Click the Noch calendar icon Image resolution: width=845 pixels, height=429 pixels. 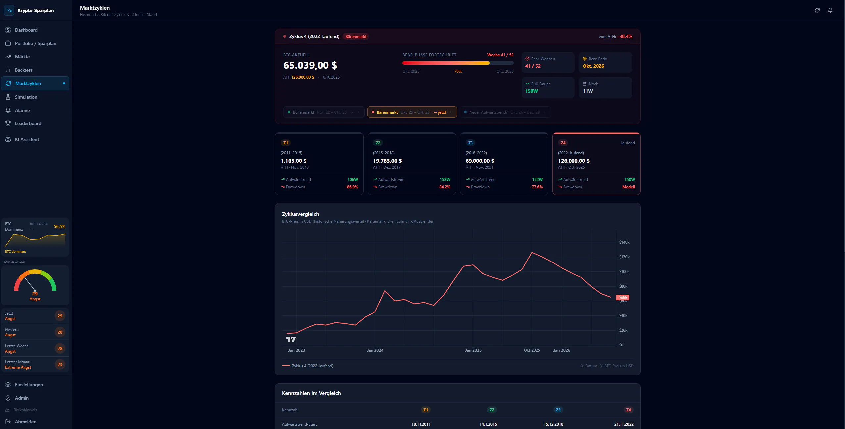(585, 84)
